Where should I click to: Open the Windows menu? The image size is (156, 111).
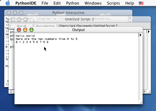tap(93, 3)
